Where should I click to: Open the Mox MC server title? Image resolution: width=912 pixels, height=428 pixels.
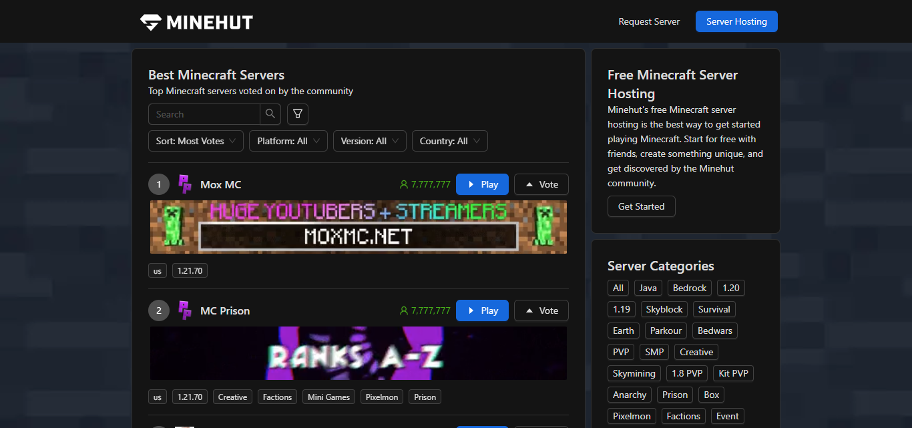[221, 184]
